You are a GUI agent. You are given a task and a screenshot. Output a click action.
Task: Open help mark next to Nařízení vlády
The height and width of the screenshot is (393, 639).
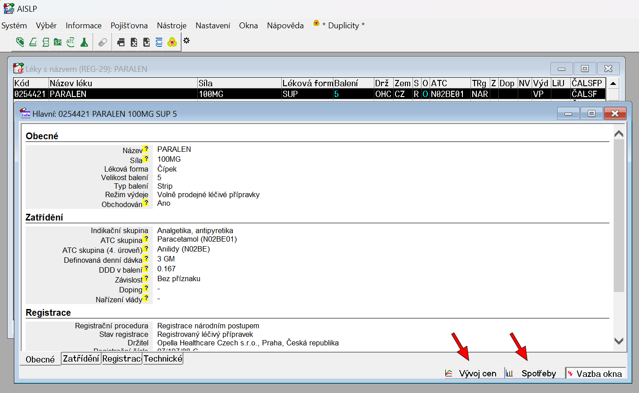[146, 298]
